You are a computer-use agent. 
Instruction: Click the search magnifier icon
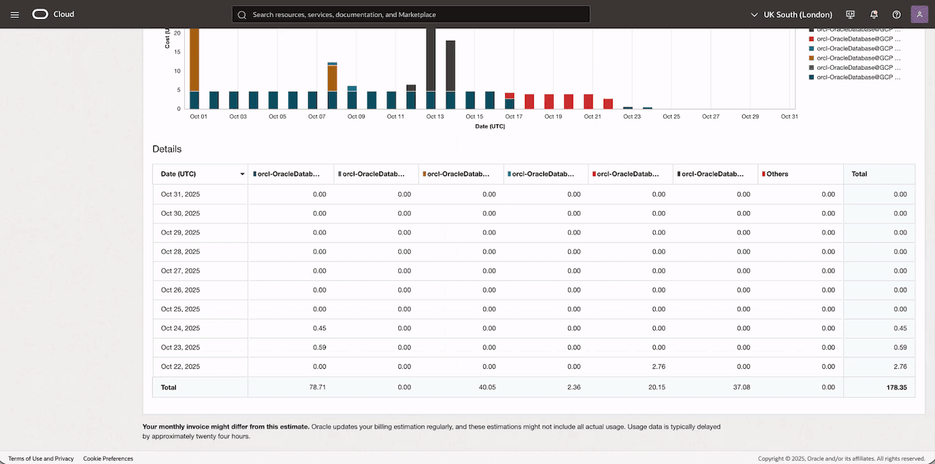pos(242,14)
